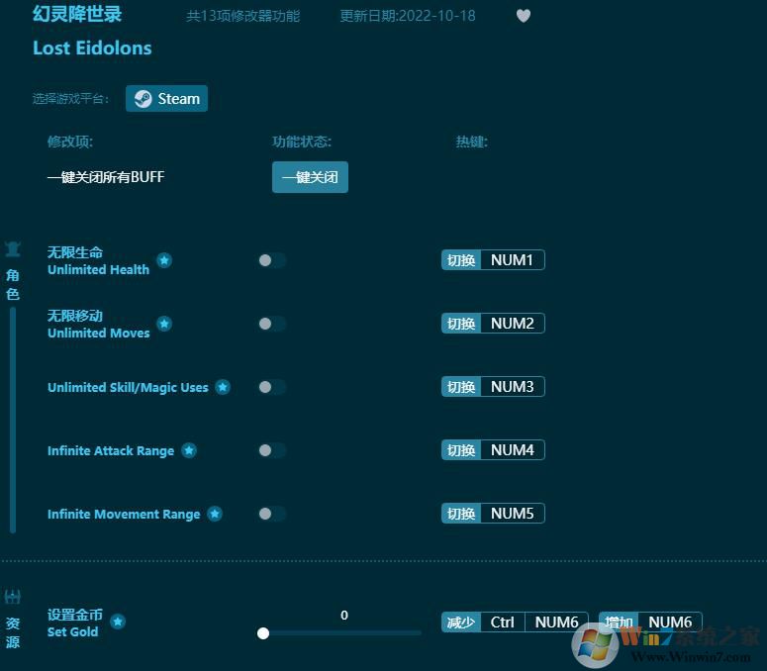Click the Set Gold slider handle
The image size is (767, 671).
click(x=263, y=633)
